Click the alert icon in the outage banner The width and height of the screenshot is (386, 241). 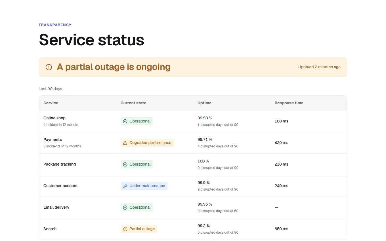(x=49, y=67)
